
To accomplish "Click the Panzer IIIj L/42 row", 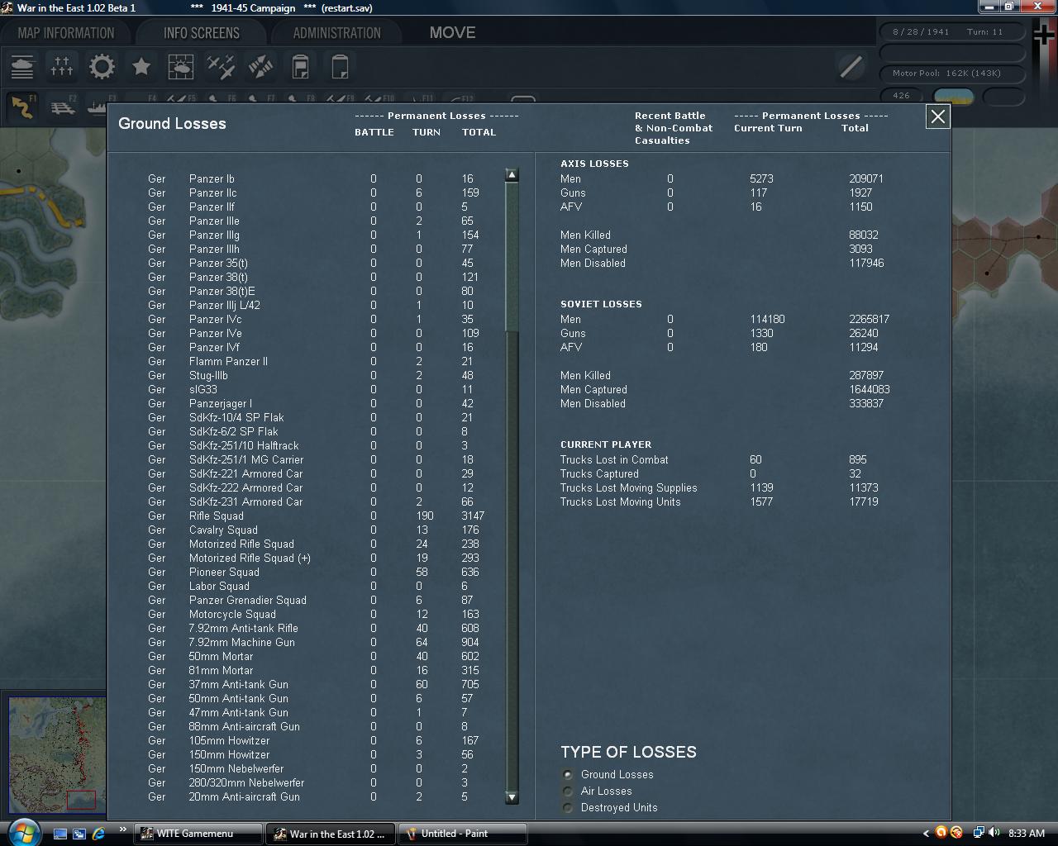I will [317, 305].
